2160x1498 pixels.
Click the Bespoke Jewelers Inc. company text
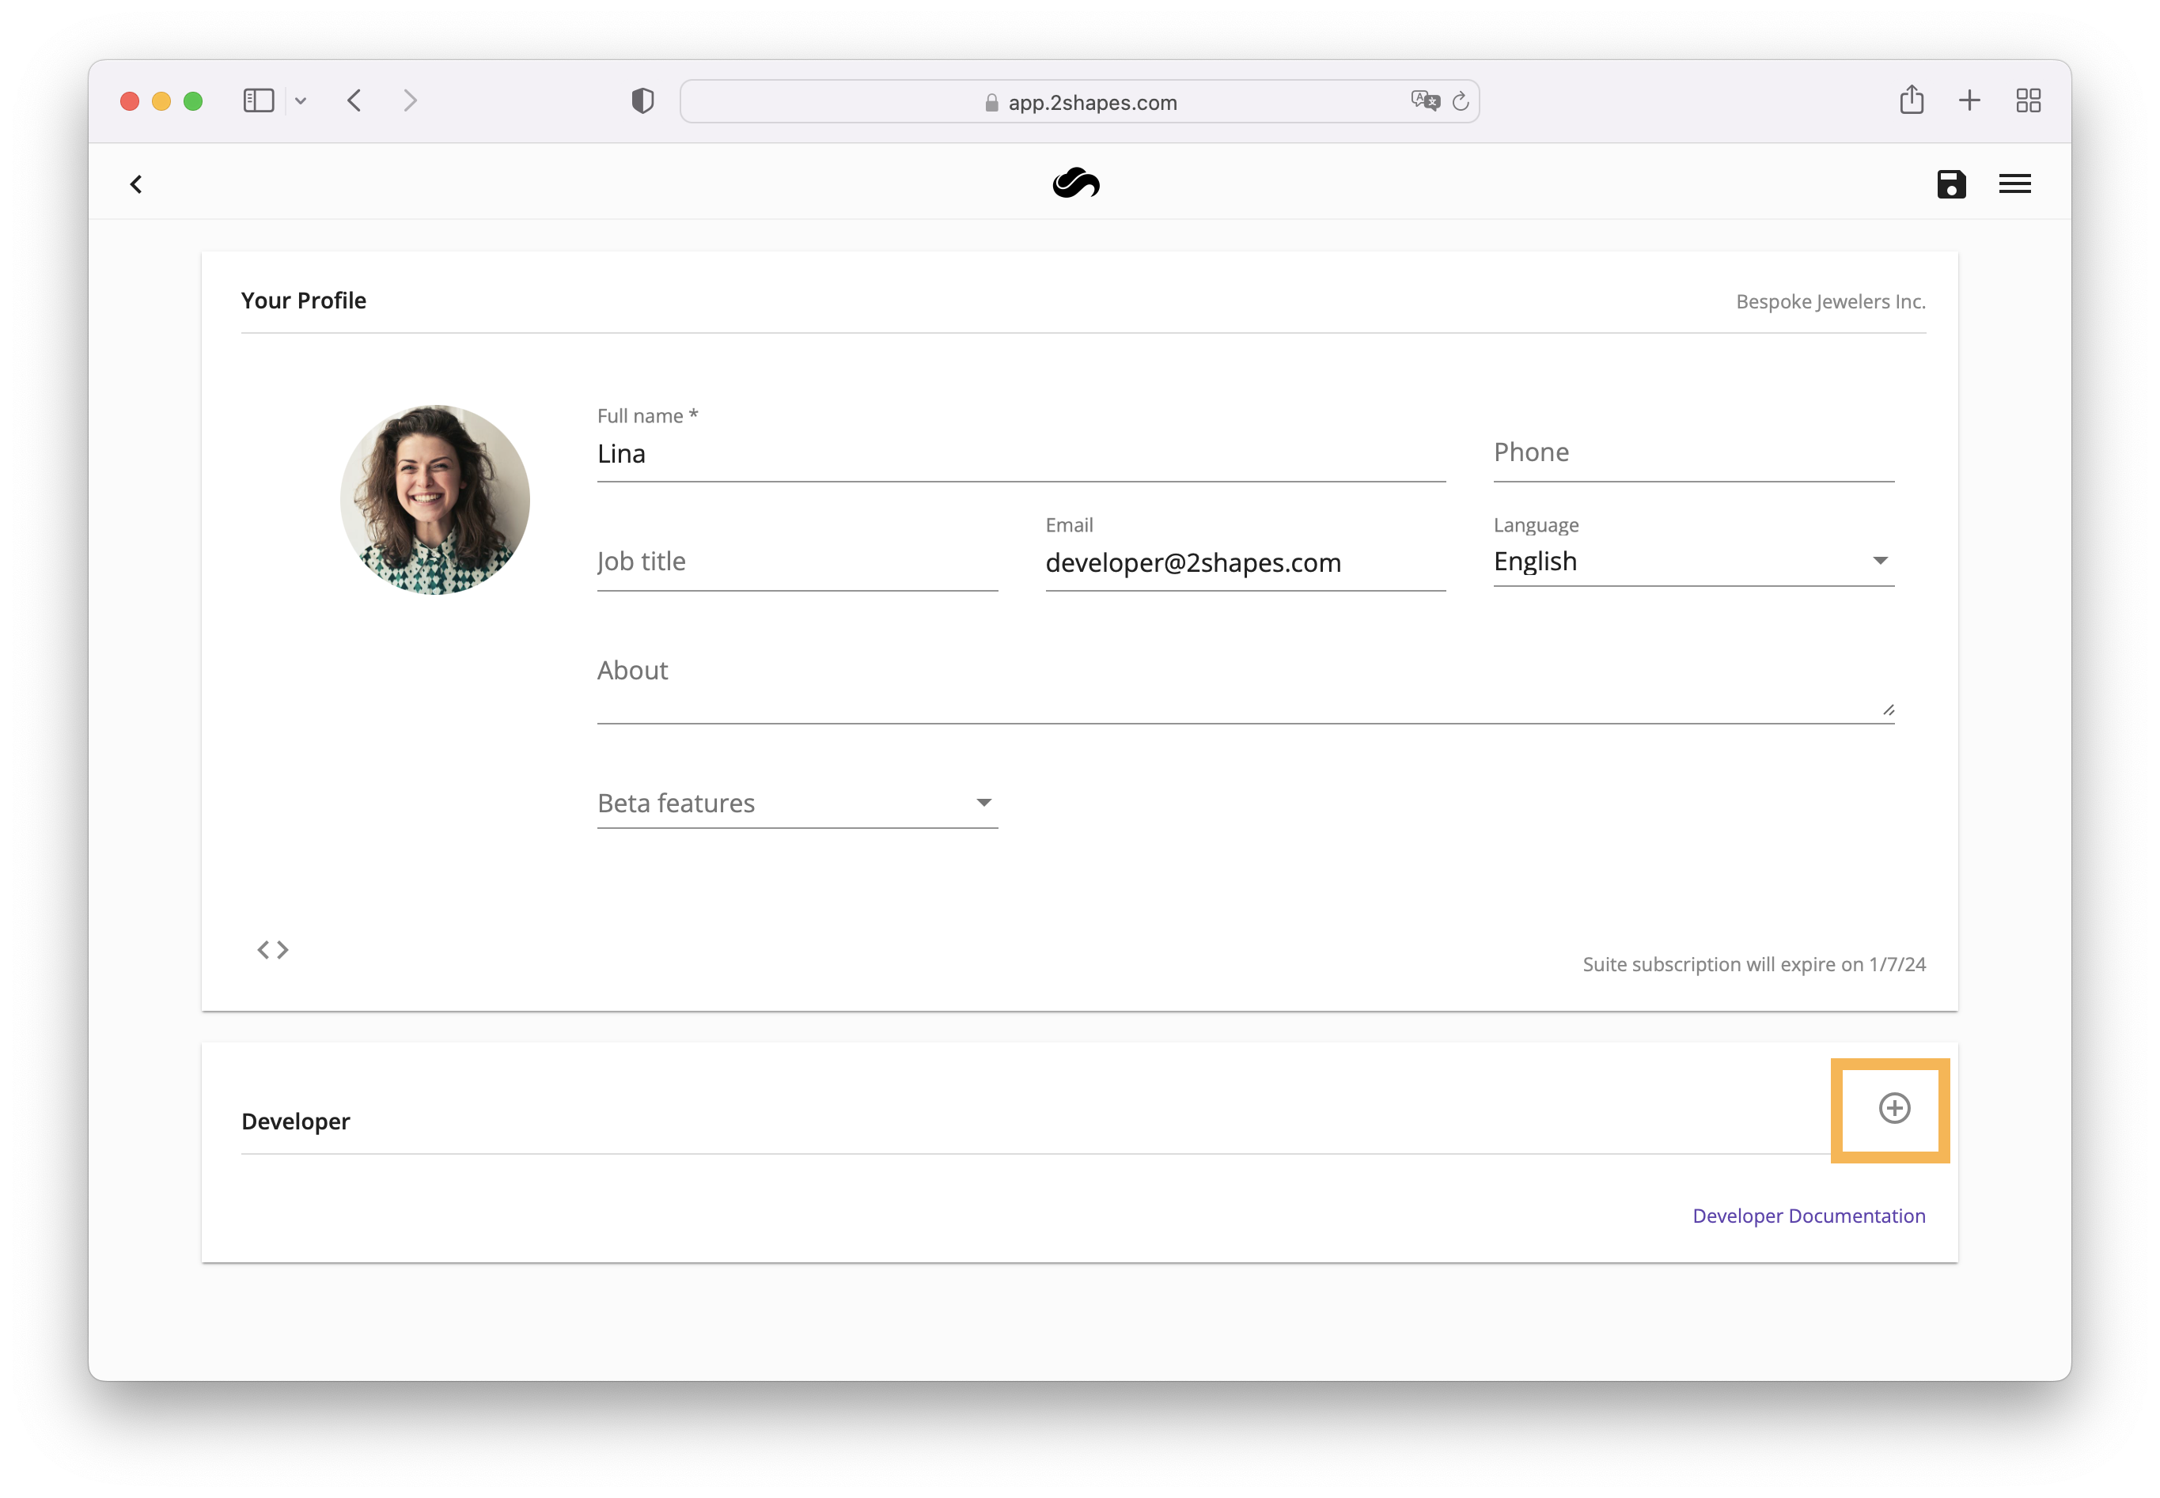[1829, 301]
